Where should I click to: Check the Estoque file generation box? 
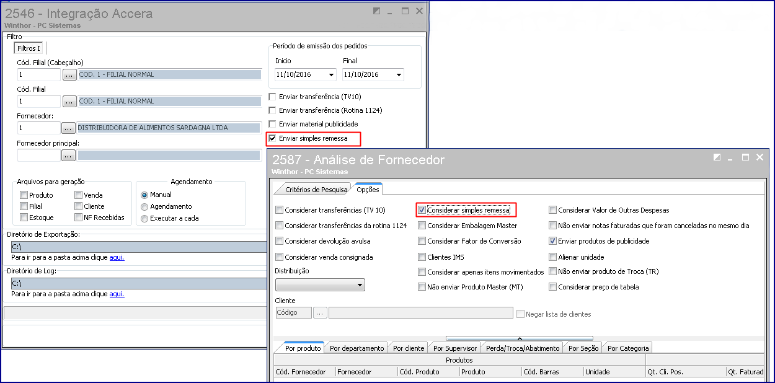click(24, 218)
